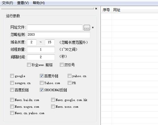Click the 线程数量 input field

[x=41, y=50]
